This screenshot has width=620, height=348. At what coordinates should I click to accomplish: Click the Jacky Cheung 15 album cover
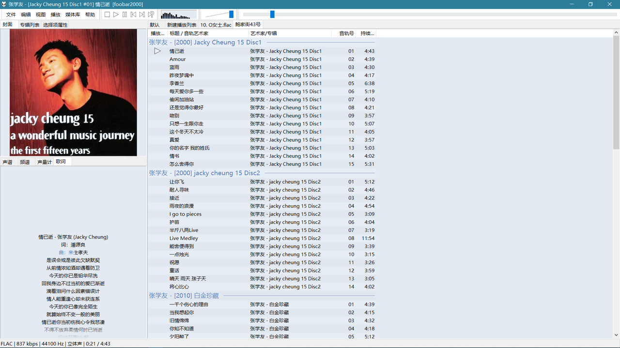pos(73,92)
